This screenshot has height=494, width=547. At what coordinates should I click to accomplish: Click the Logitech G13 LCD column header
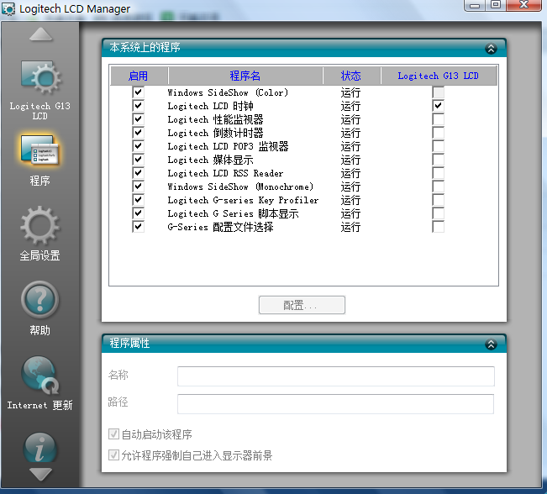click(439, 76)
